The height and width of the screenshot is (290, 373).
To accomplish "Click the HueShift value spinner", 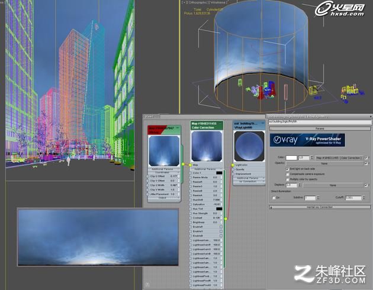I will point(221,200).
